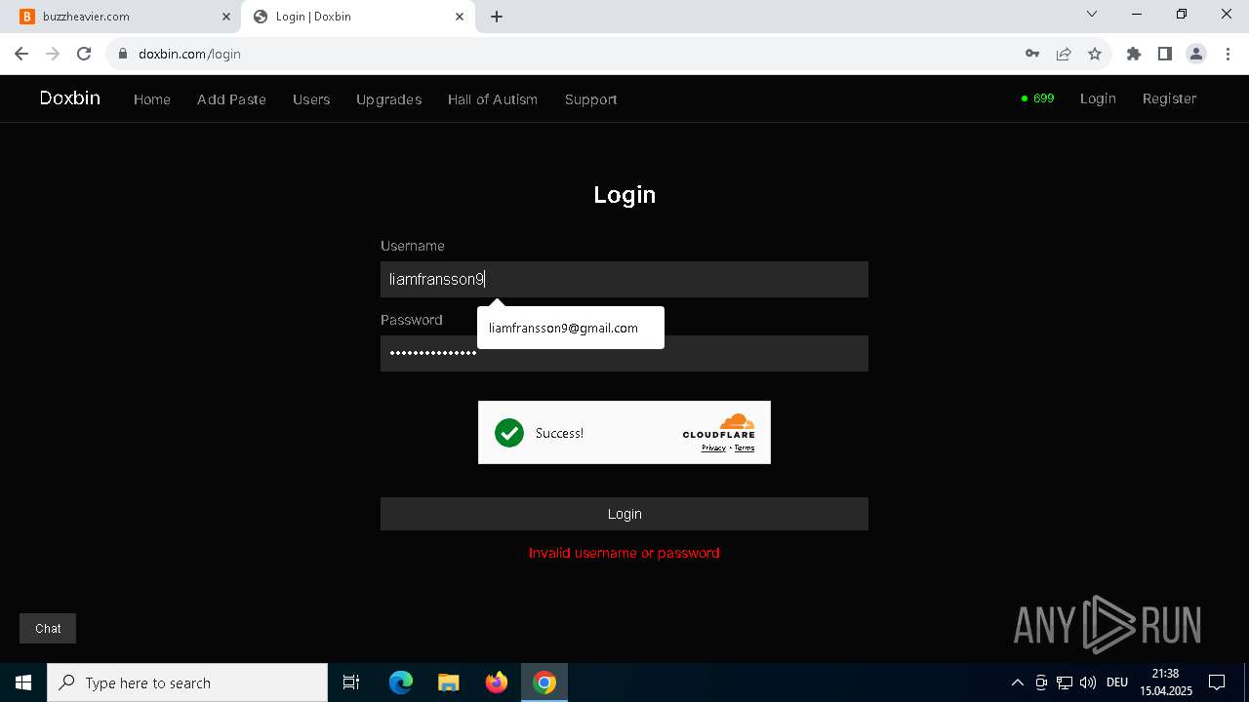Image resolution: width=1249 pixels, height=702 pixels.
Task: Open saved passwords key icon
Action: tap(1032, 54)
